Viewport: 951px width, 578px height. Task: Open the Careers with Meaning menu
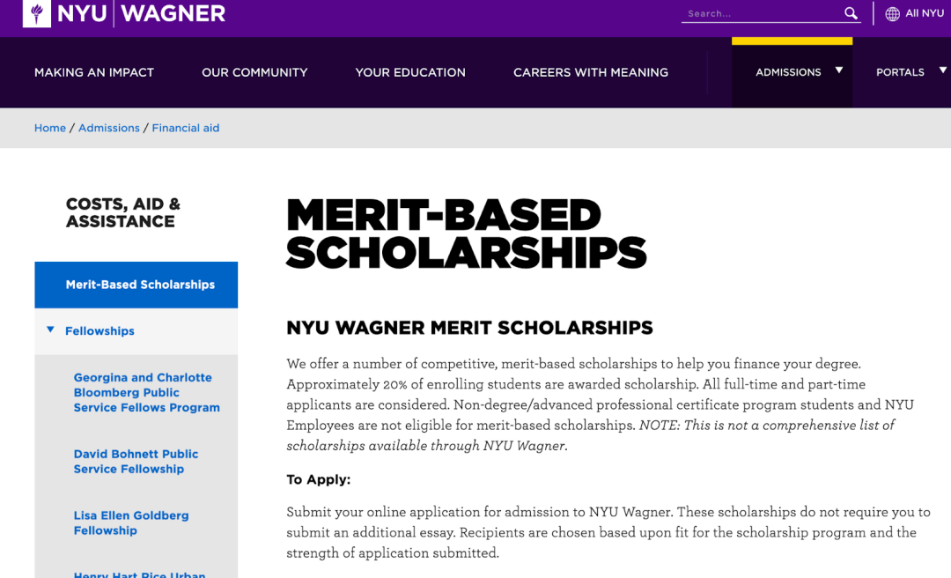point(591,72)
